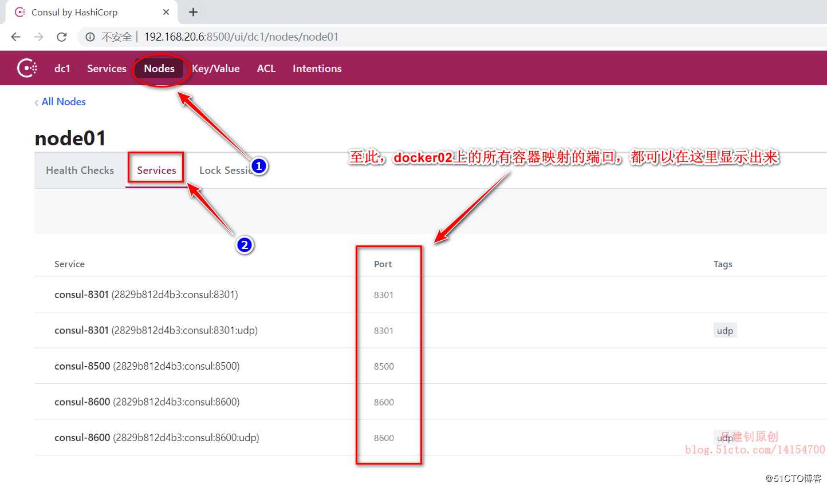Click the site info not-secure icon
This screenshot has width=827, height=488.
[x=90, y=37]
